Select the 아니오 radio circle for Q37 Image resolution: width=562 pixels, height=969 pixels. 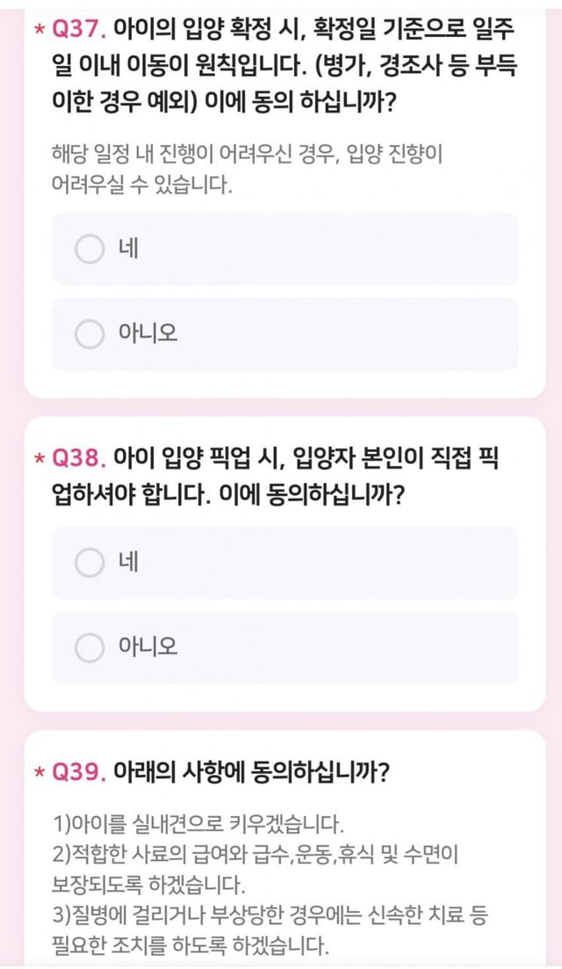[x=90, y=334]
